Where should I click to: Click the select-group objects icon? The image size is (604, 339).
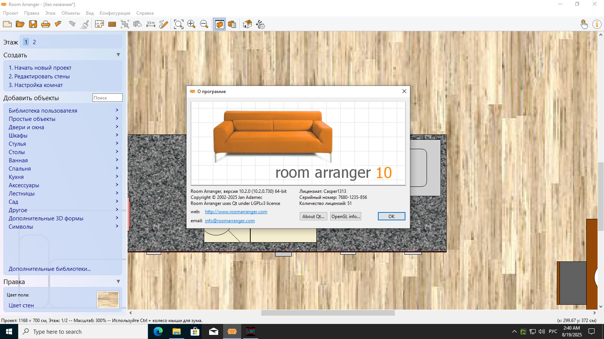(125, 24)
